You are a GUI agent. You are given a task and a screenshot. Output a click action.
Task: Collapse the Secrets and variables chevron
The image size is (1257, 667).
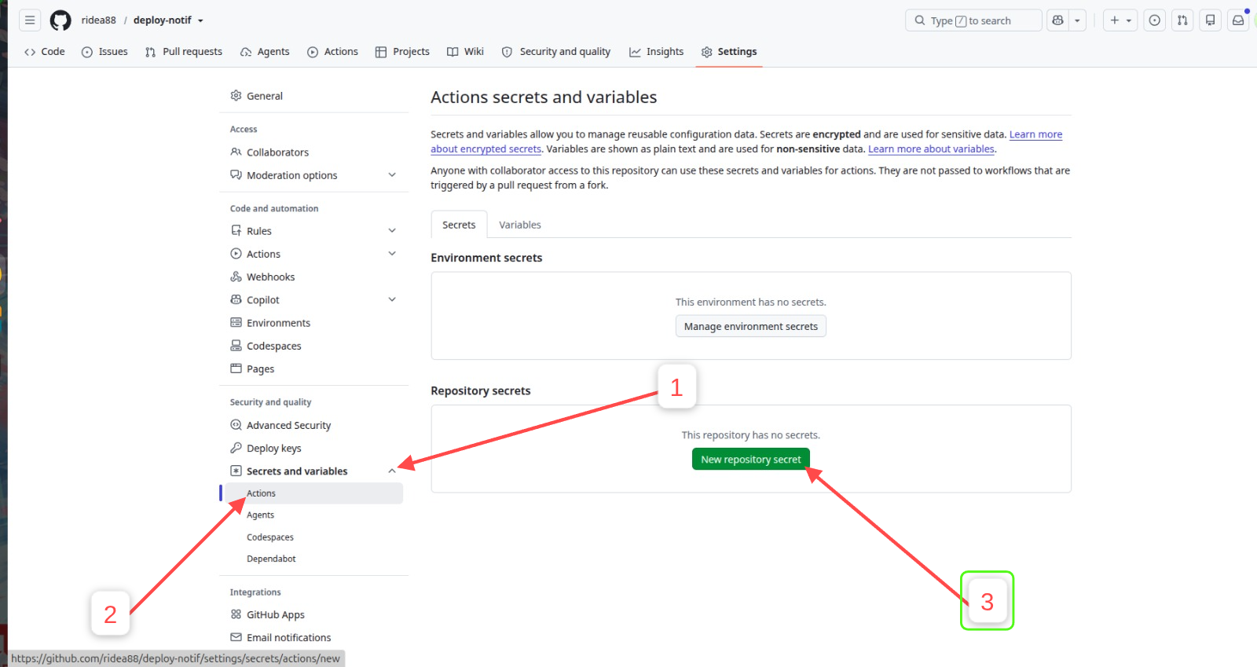pos(392,471)
